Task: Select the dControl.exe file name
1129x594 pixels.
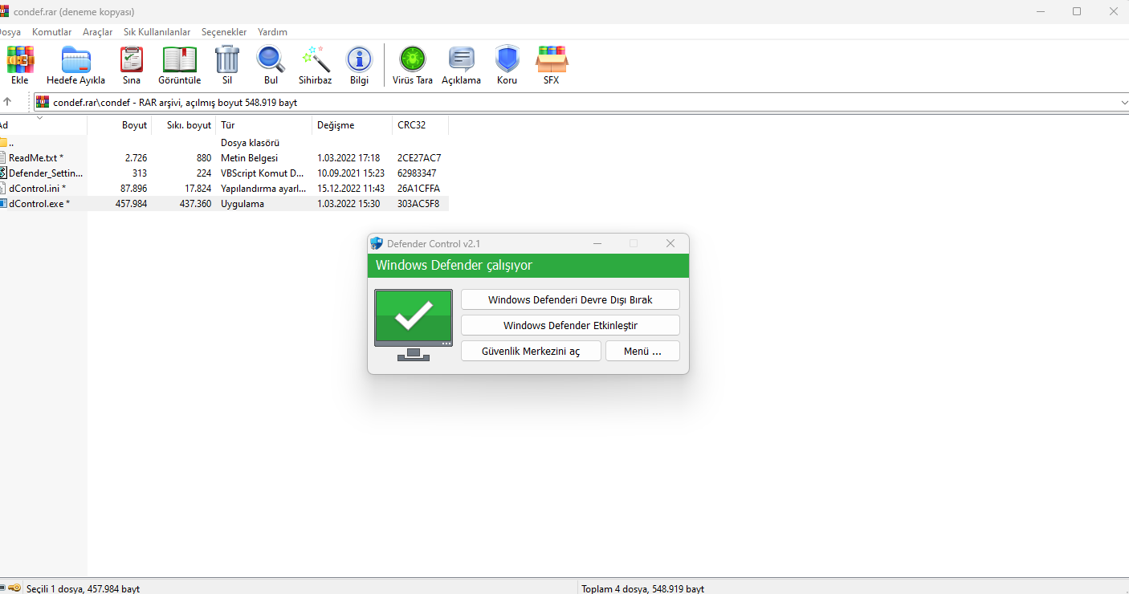Action: tap(39, 204)
